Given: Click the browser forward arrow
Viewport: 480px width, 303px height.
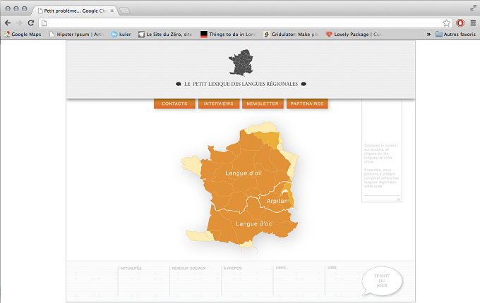Looking at the screenshot, I should [x=19, y=23].
